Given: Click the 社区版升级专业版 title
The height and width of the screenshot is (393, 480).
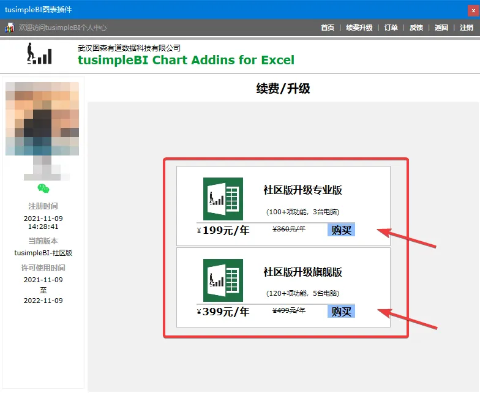Looking at the screenshot, I should (x=302, y=190).
